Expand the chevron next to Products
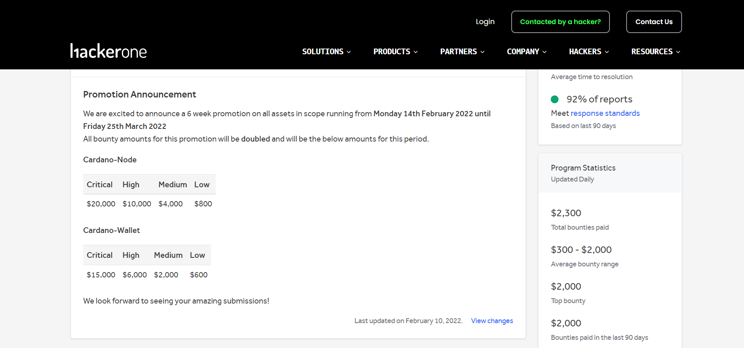Viewport: 744px width, 348px height. click(415, 52)
